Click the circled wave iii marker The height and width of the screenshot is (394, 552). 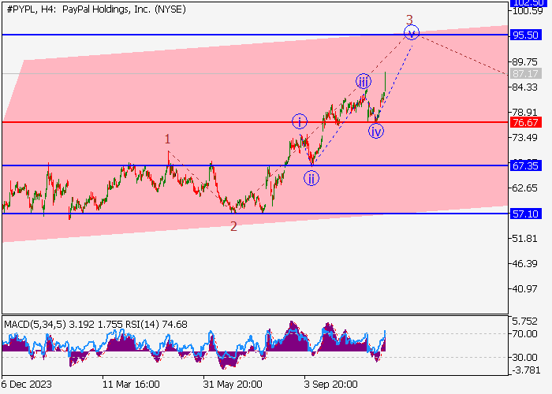[x=363, y=82]
